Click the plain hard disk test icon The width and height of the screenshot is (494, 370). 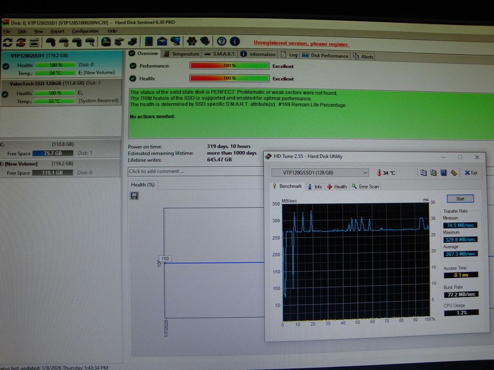click(50, 42)
